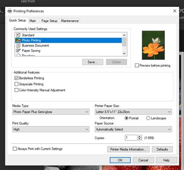Screen dimensions: 184x170
Task: Select the Standard text in Commonly Used Settings
Action: 28,35
